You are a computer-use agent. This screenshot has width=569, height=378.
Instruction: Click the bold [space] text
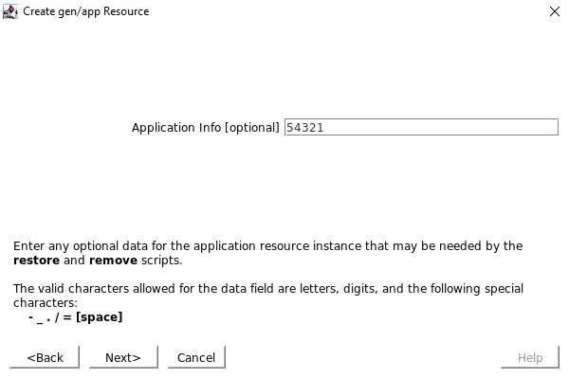pos(99,317)
